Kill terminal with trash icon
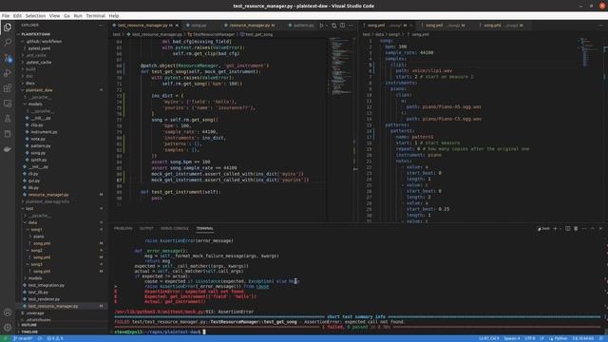The image size is (608, 342). point(576,228)
